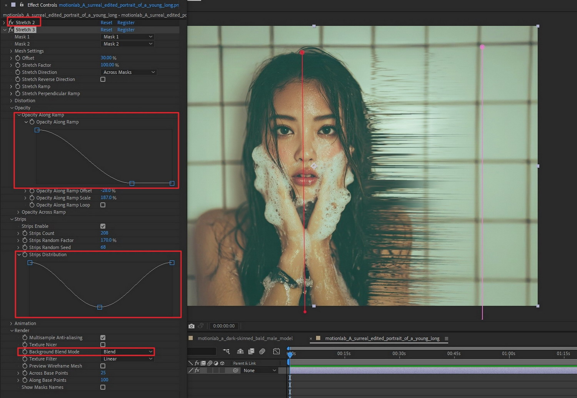Click the Strips Random Factor stopwatch
Viewport: 577px width, 398px height.
(x=25, y=240)
